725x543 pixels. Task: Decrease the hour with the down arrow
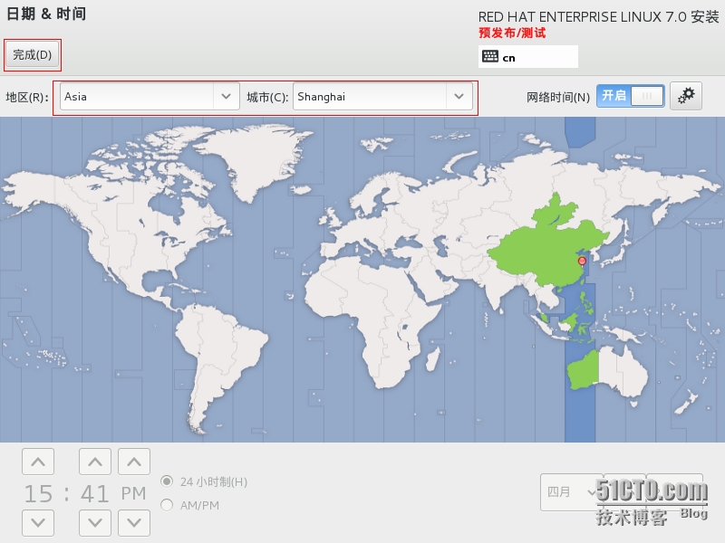pos(38,523)
